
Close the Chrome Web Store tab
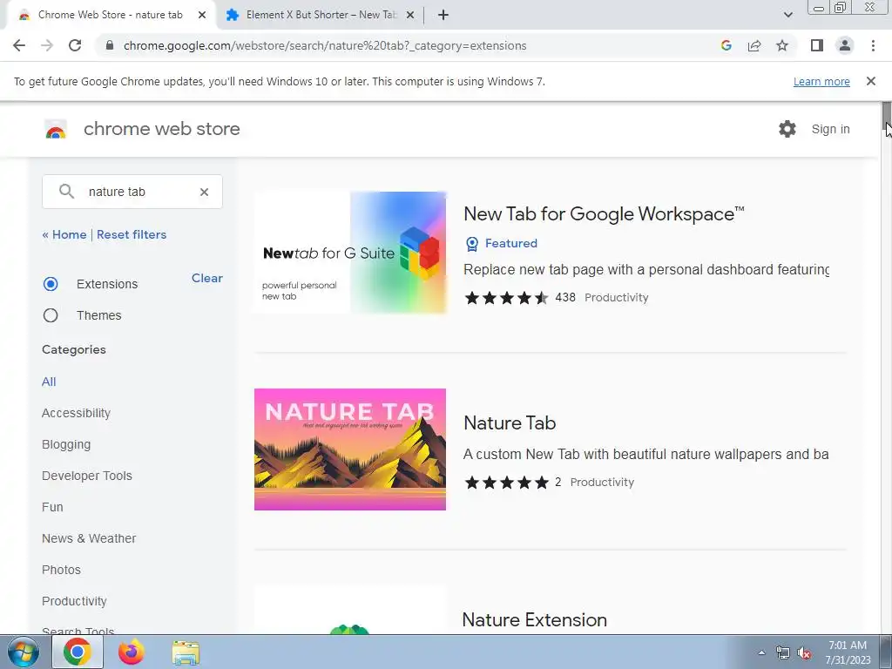point(202,15)
